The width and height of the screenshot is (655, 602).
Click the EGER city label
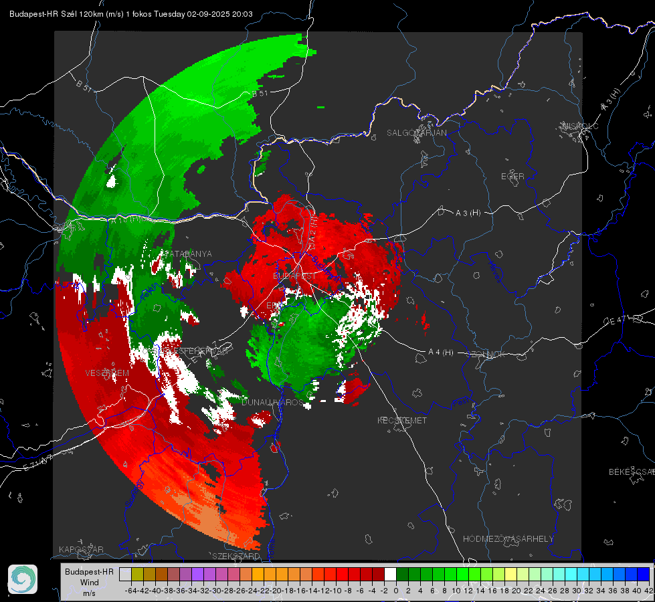[512, 177]
